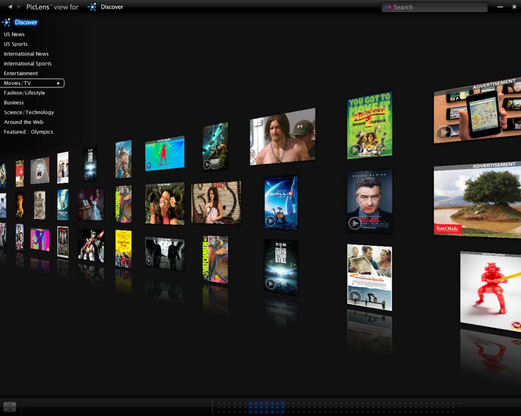Play the iPhone advertisement video
521x416 pixels.
(x=444, y=133)
